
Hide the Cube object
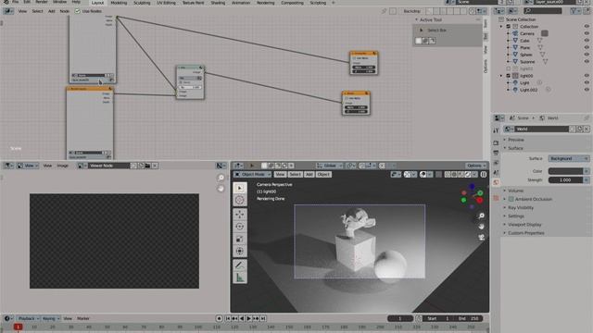587,41
